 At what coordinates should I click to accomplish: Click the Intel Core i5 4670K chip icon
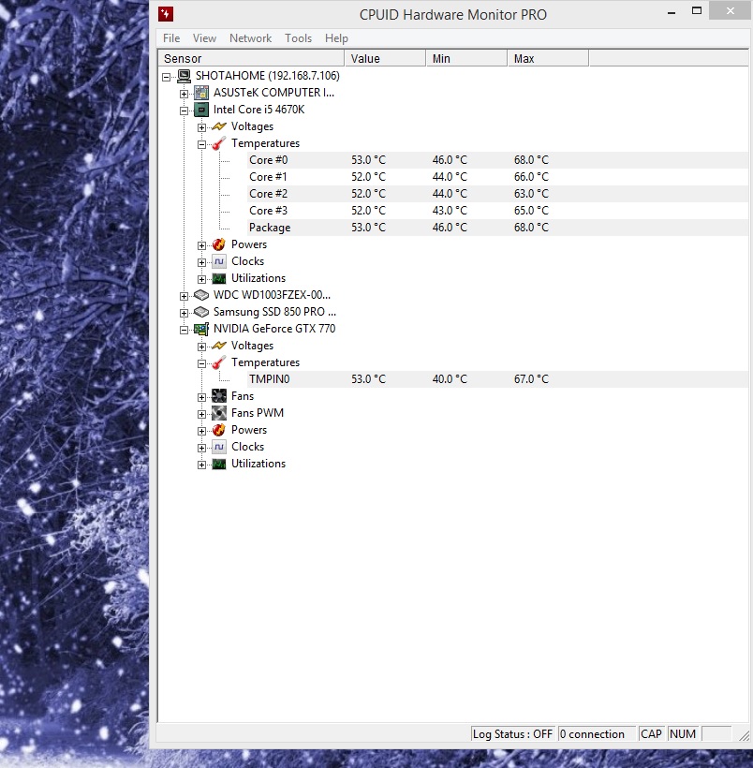(x=201, y=110)
